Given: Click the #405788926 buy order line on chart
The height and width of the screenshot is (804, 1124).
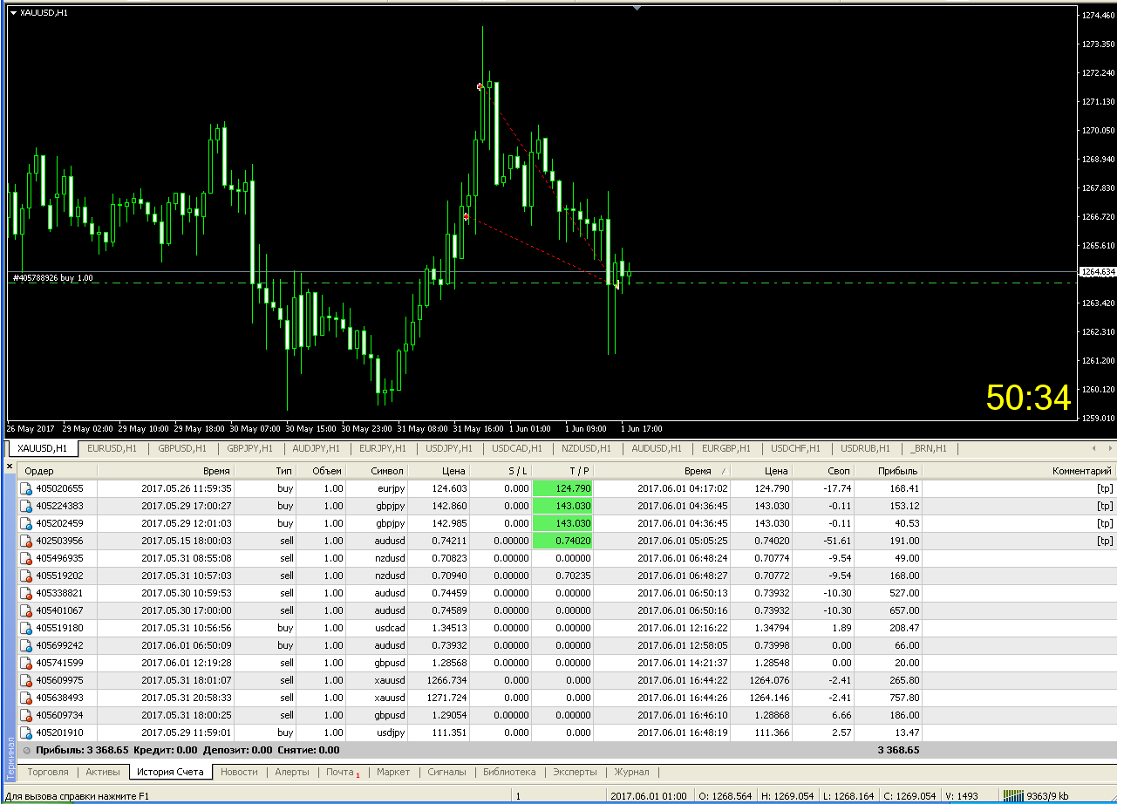Looking at the screenshot, I should (x=52, y=277).
